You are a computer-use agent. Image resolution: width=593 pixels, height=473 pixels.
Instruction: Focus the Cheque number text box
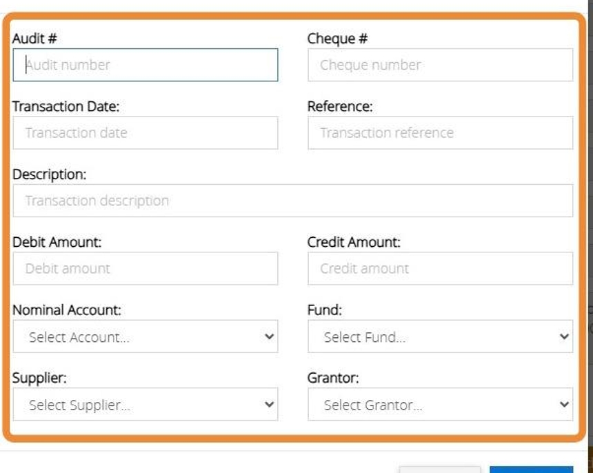[x=440, y=65]
